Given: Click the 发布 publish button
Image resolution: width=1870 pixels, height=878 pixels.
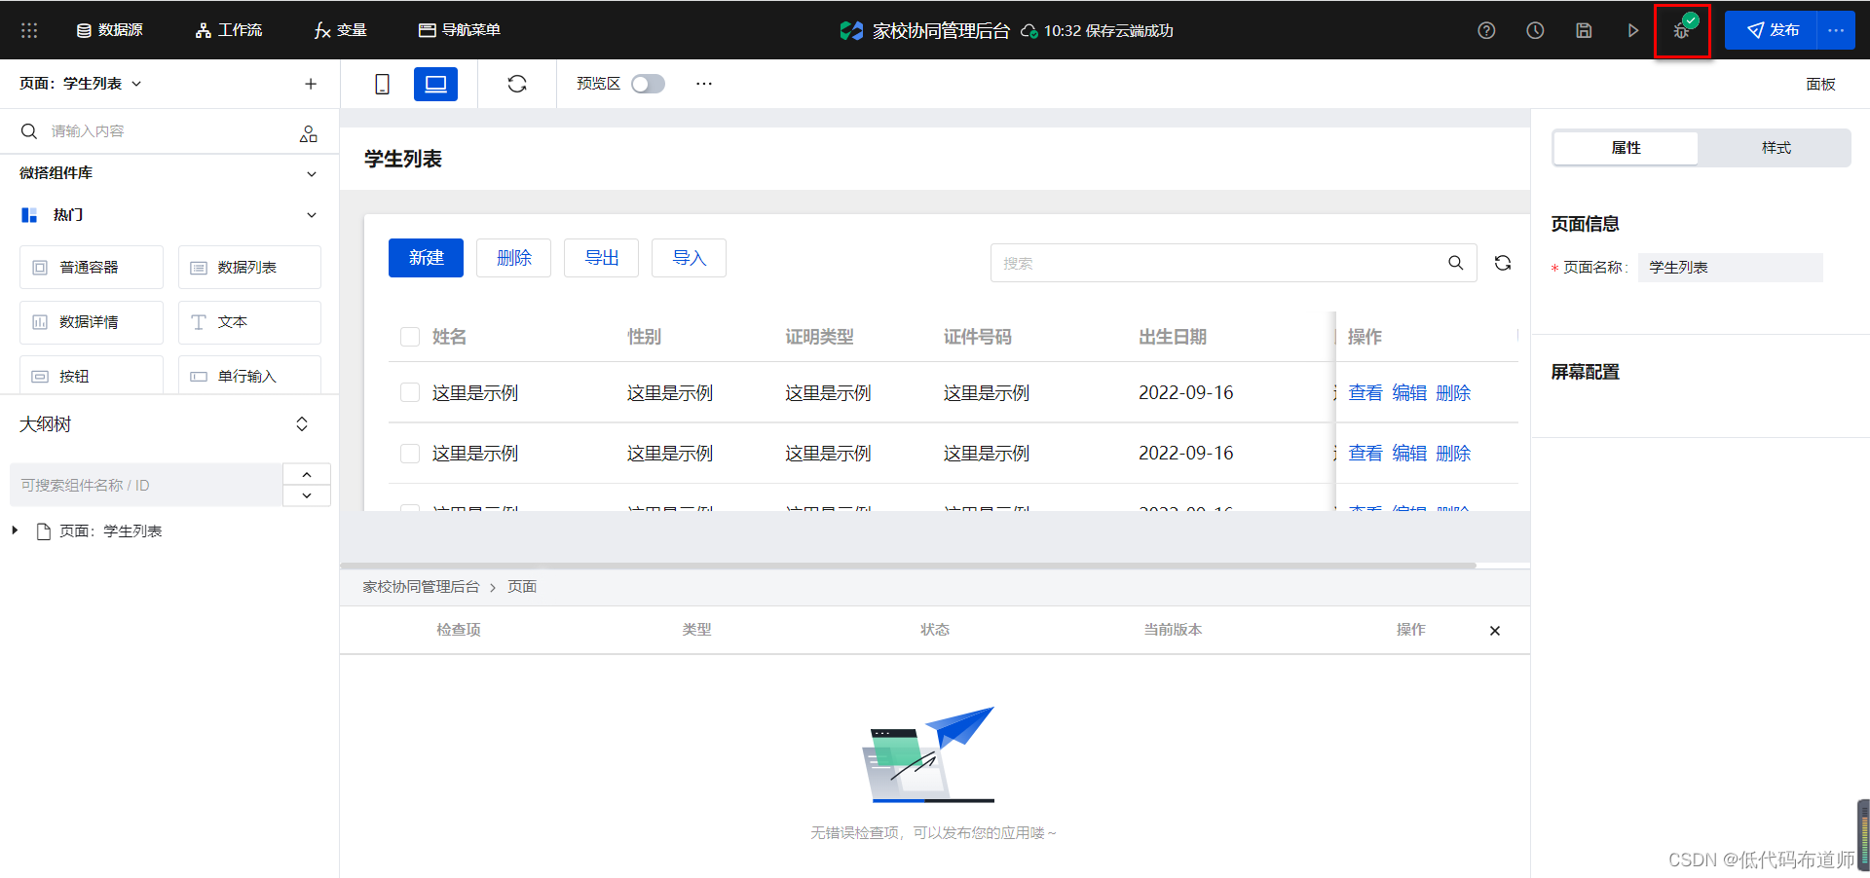Looking at the screenshot, I should (x=1771, y=30).
